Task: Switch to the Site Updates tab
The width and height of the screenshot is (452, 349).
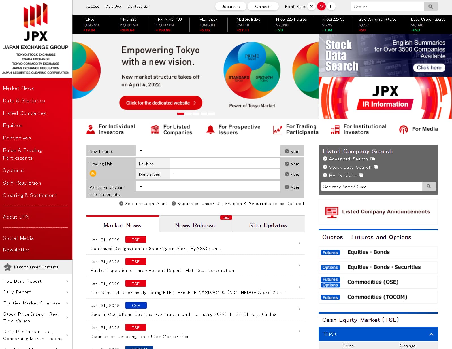Action: pos(268,225)
